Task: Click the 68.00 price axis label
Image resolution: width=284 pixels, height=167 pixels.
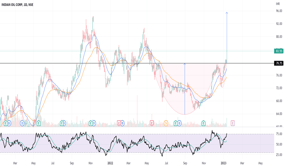Action: tap(279, 101)
